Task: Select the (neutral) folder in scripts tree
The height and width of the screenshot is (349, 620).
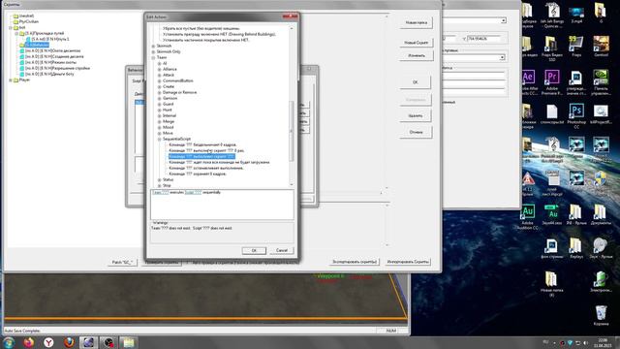Action: (x=26, y=16)
